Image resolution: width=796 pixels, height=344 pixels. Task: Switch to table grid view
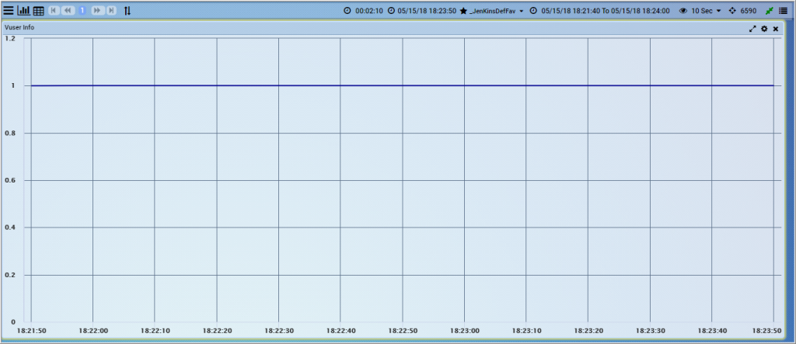tap(39, 11)
